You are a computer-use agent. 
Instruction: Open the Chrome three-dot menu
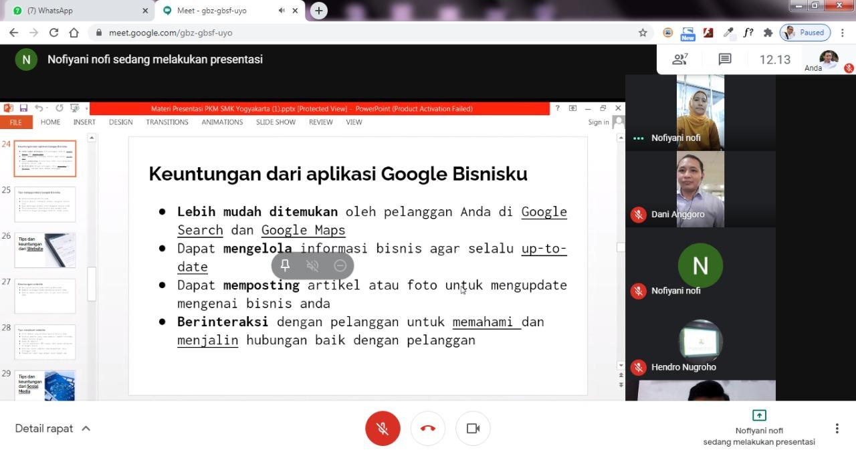coord(842,33)
